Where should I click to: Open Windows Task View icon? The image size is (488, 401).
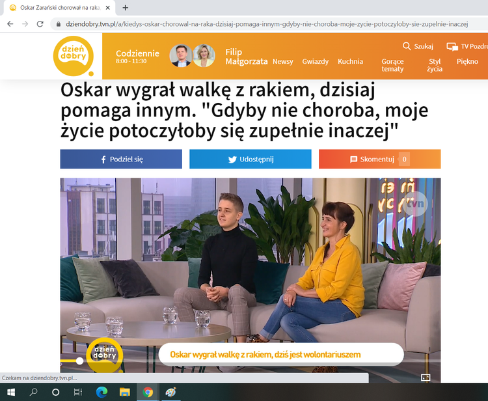click(x=78, y=392)
